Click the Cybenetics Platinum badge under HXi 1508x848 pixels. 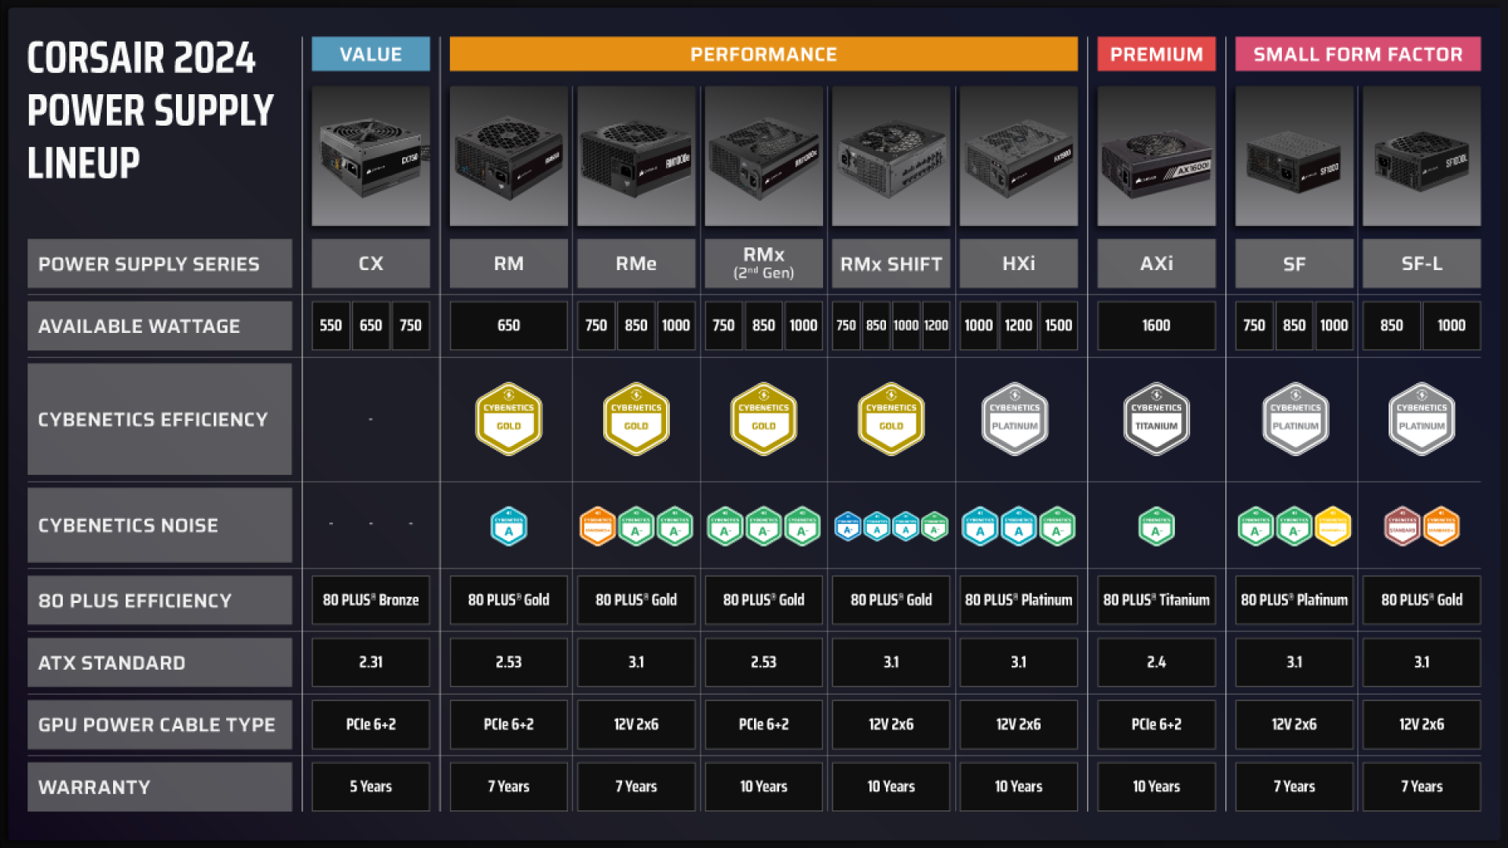coord(1015,419)
